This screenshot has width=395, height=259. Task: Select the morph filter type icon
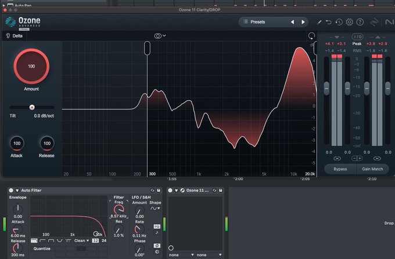[68, 240]
